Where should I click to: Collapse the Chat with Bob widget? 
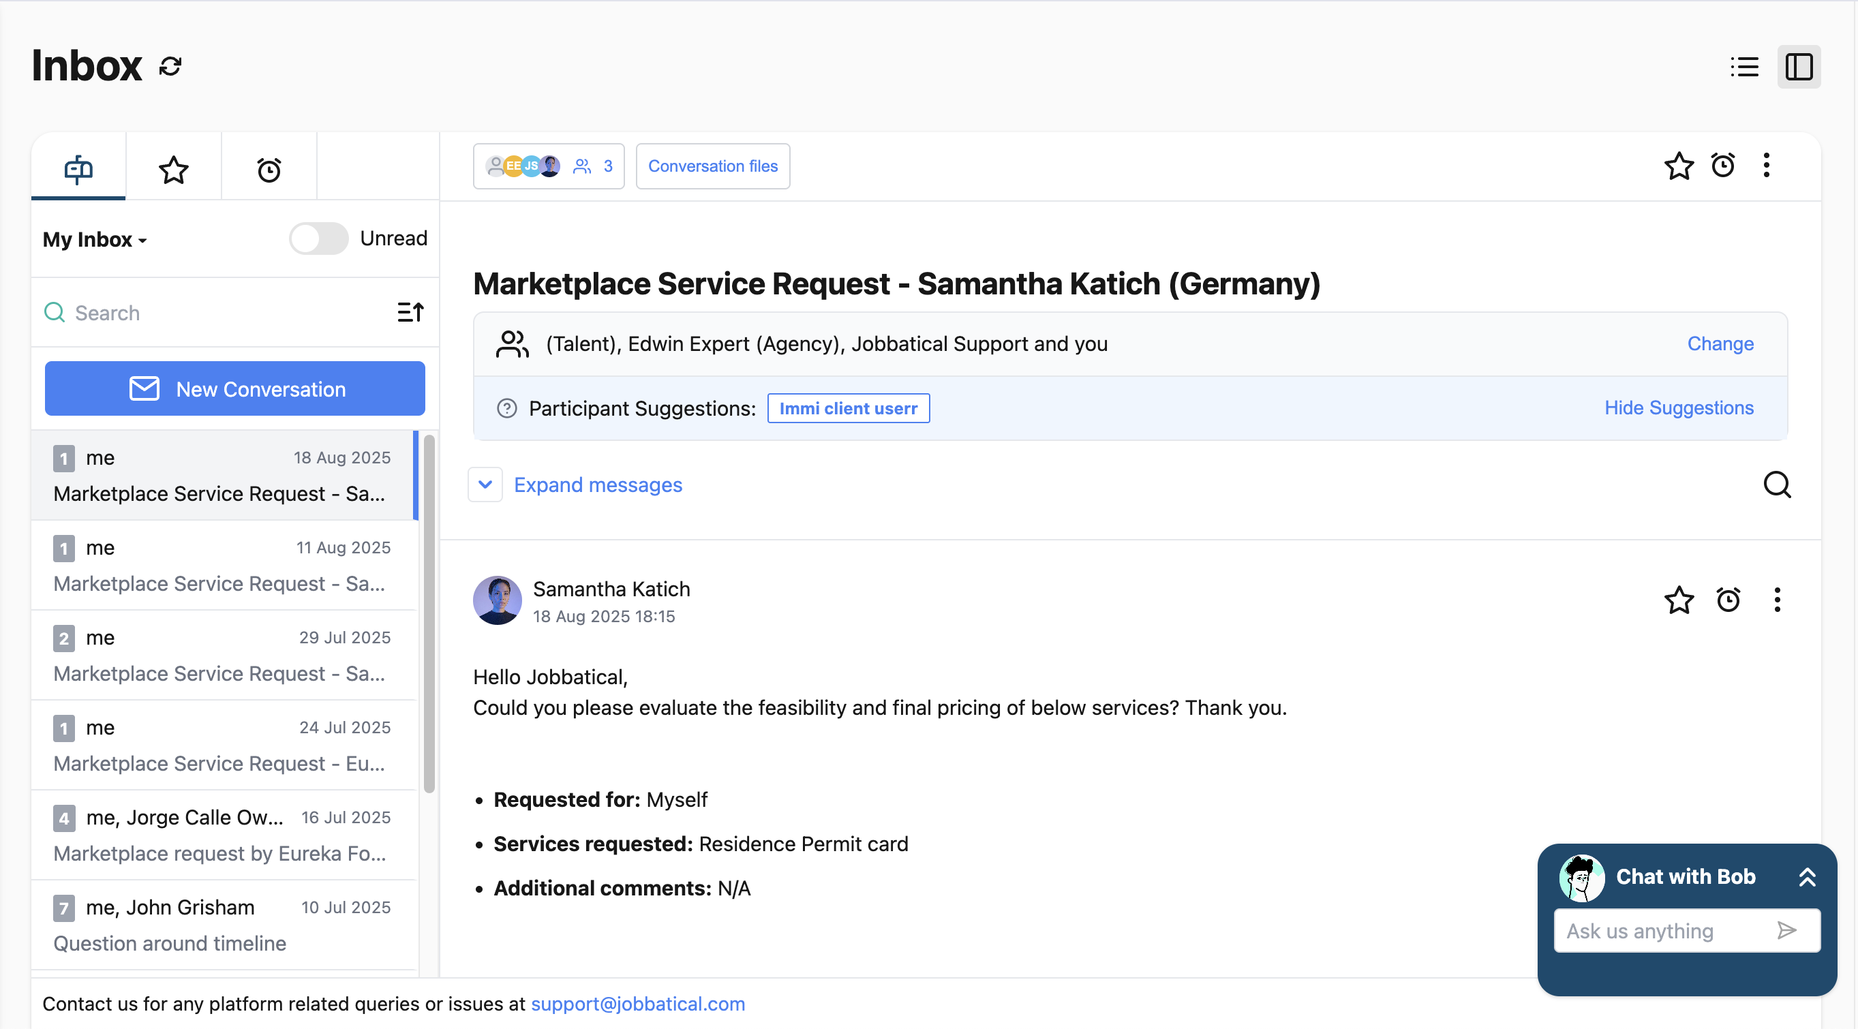[1807, 877]
